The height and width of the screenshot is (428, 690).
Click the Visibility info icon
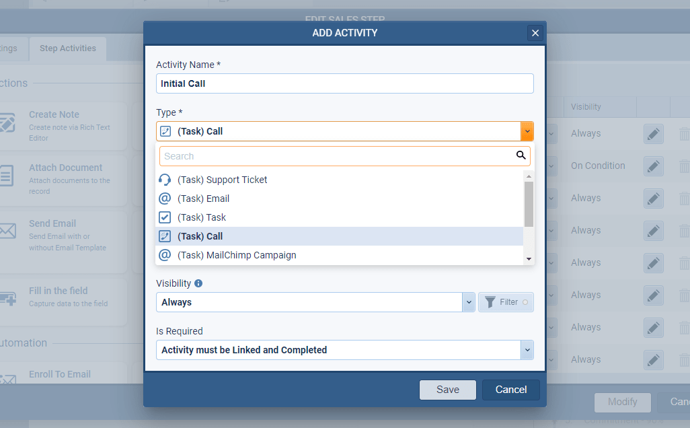click(x=198, y=283)
